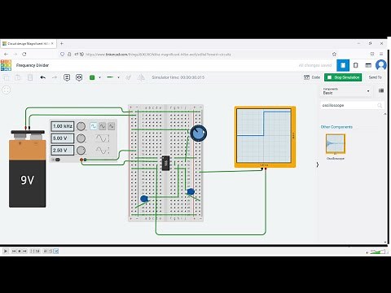Screen dimensions: 391x293
Task: Open the component list table view
Action: pos(368,65)
